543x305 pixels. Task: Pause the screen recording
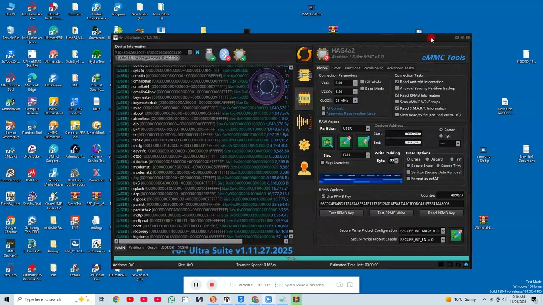196,285
